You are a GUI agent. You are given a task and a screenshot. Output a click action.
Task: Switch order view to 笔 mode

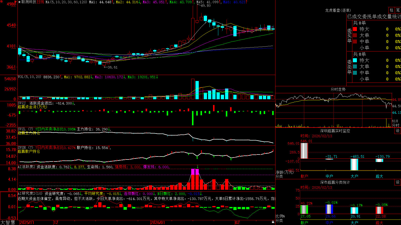(x=398, y=10)
